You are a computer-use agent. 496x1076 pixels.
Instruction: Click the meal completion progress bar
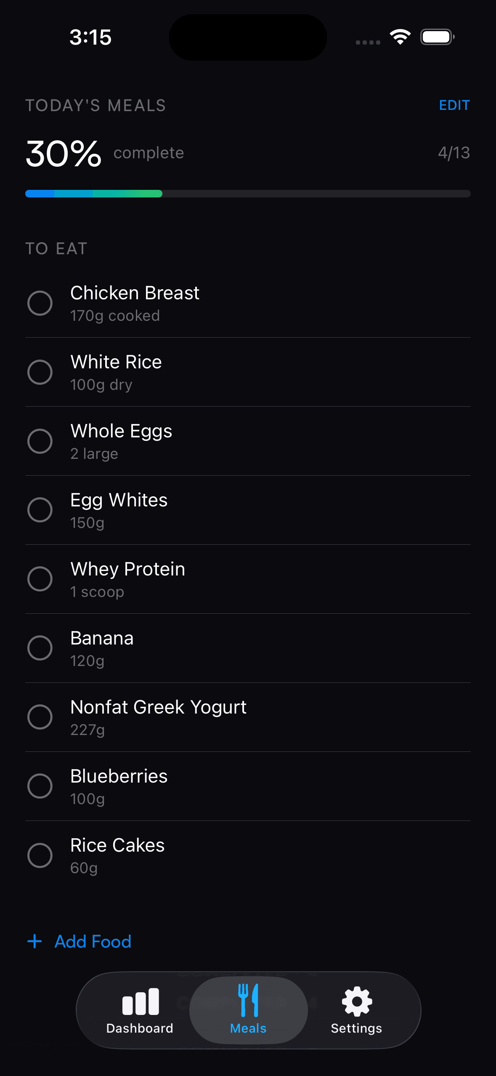tap(248, 194)
